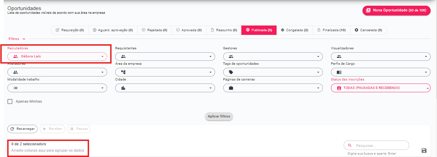Click the building icon in Cidade field

(123, 88)
